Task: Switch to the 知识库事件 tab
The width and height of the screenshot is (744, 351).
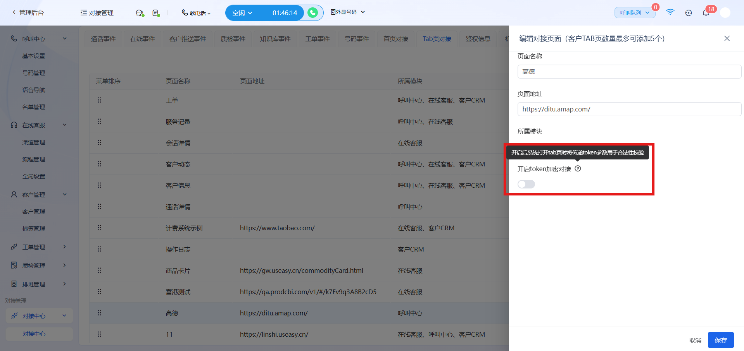Action: [275, 39]
